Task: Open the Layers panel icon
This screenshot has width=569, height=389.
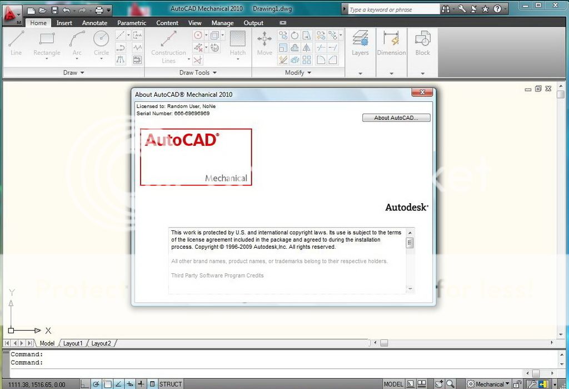Action: (x=360, y=43)
